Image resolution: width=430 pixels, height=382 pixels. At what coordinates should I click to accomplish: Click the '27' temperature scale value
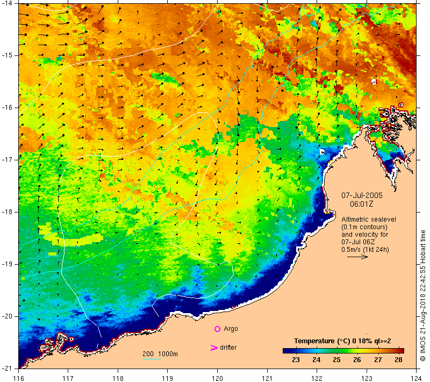click(378, 360)
